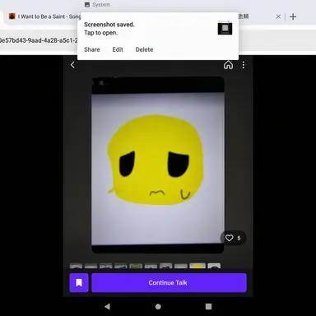
Task: Tap the Android home circle button
Action: click(158, 306)
